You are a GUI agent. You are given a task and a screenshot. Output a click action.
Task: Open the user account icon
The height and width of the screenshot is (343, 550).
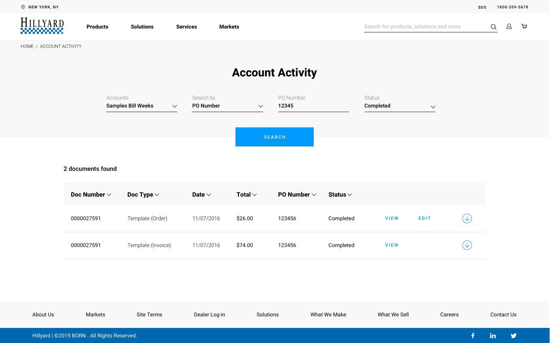pos(509,27)
